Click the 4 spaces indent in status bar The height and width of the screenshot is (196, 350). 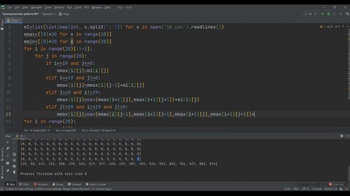coord(317,189)
